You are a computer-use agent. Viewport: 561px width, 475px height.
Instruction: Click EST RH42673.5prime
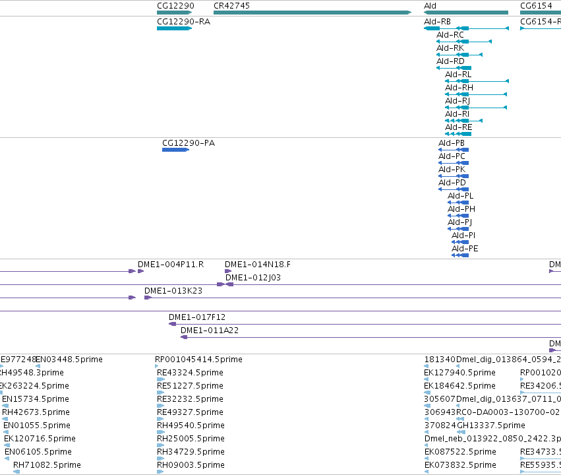tap(5, 419)
